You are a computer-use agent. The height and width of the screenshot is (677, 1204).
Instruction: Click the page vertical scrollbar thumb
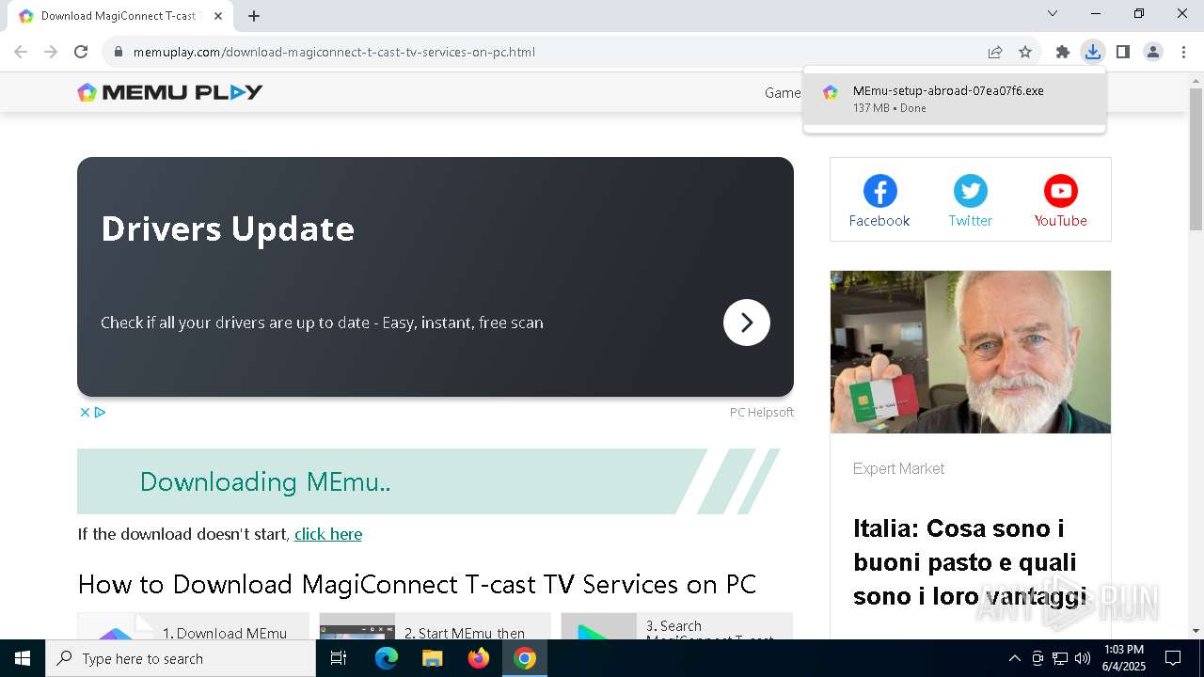pos(1196,160)
